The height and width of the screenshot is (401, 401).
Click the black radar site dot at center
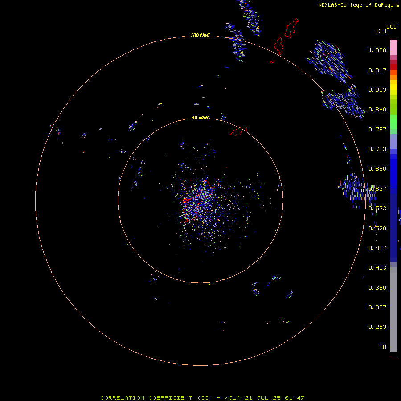[201, 200]
